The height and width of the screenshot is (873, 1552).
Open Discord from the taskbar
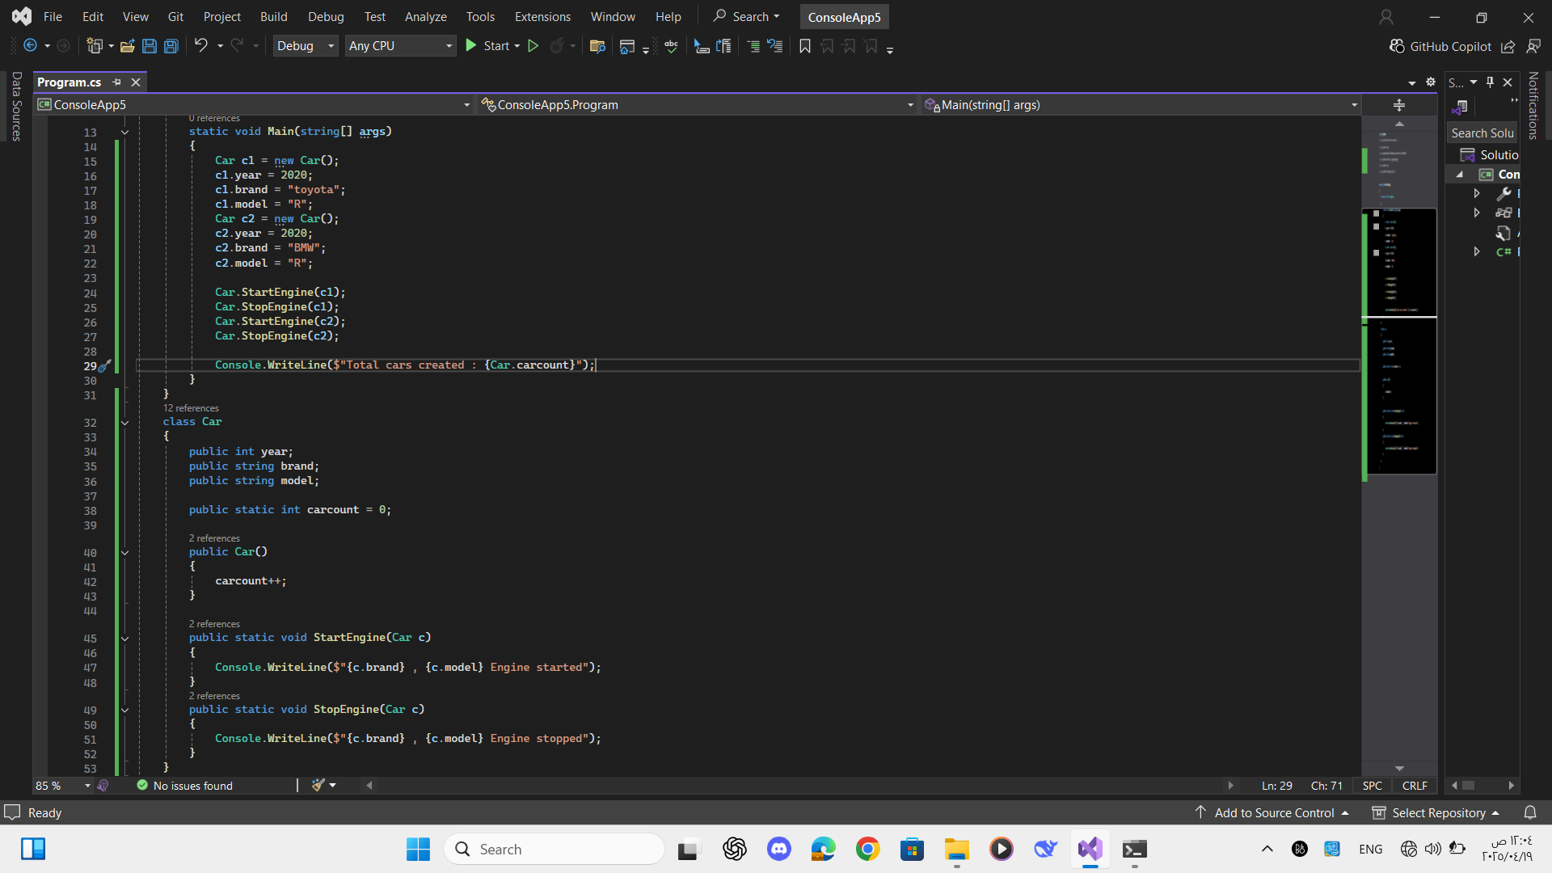coord(779,849)
